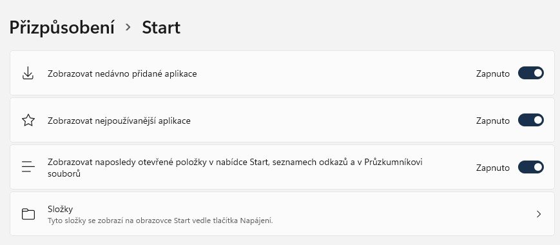The height and width of the screenshot is (245, 560).
Task: Click the download icon for recently added apps
Action: pos(28,73)
